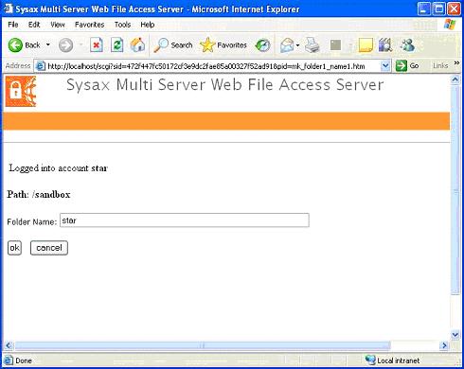
Task: Click the Done status page icon
Action: 9,360
